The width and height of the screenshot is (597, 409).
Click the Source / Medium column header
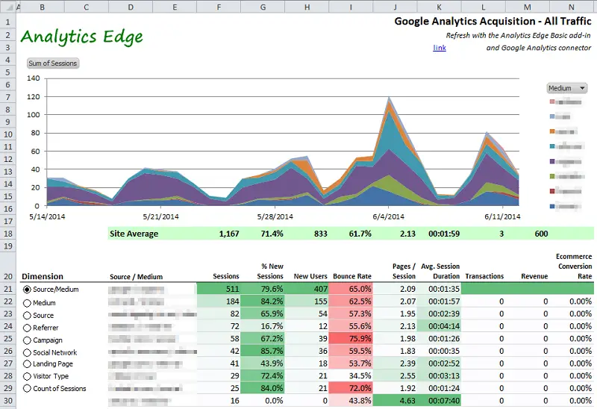click(136, 277)
